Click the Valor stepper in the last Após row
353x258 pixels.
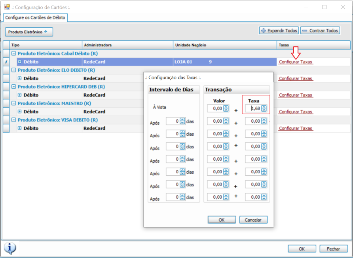[226, 197]
